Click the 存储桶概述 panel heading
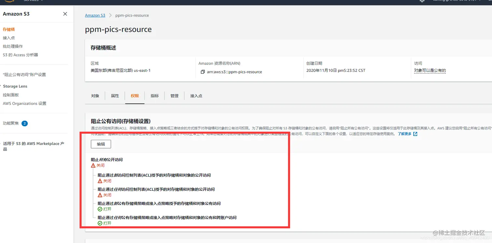Viewport: 492px width, 243px height. [x=103, y=48]
